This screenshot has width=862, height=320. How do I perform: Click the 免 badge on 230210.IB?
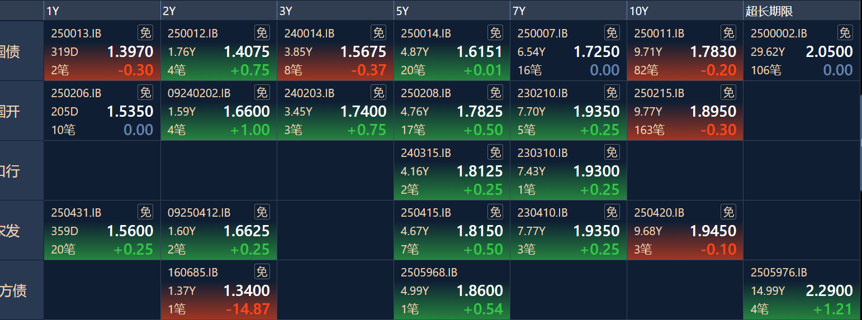[612, 93]
